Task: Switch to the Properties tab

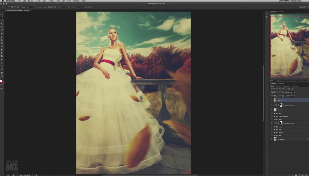Action: tap(295, 86)
